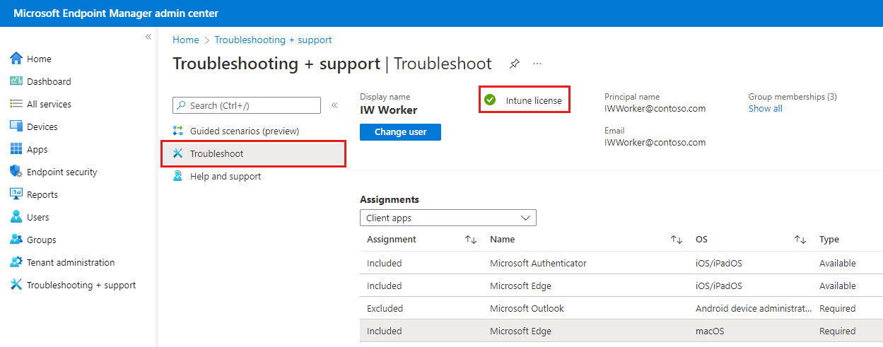Viewport: 883px width, 347px height.
Task: Click the Home icon in sidebar
Action: tap(16, 59)
